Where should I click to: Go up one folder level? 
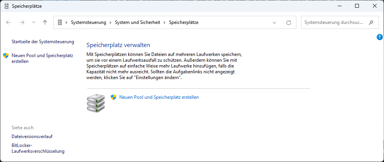(x=45, y=22)
